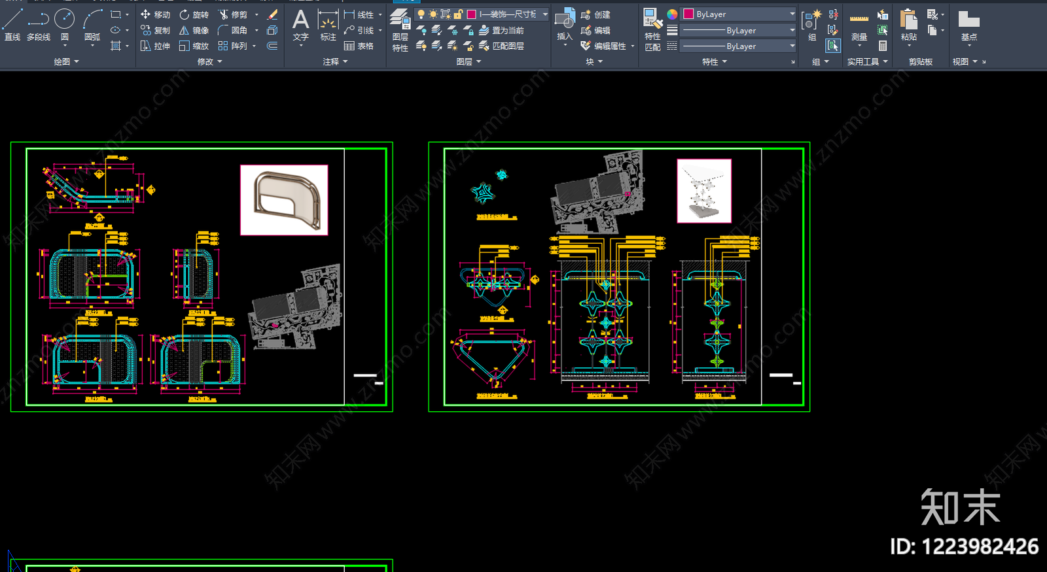
Task: Click the Leader (引线) tool
Action: 359,30
